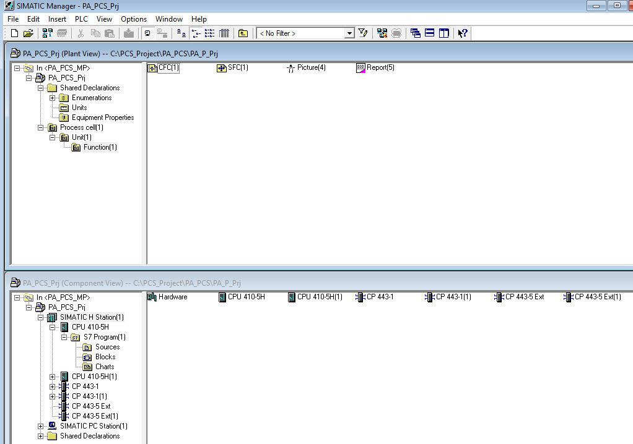
Task: Select CP 443-1 in object list
Action: coord(375,297)
